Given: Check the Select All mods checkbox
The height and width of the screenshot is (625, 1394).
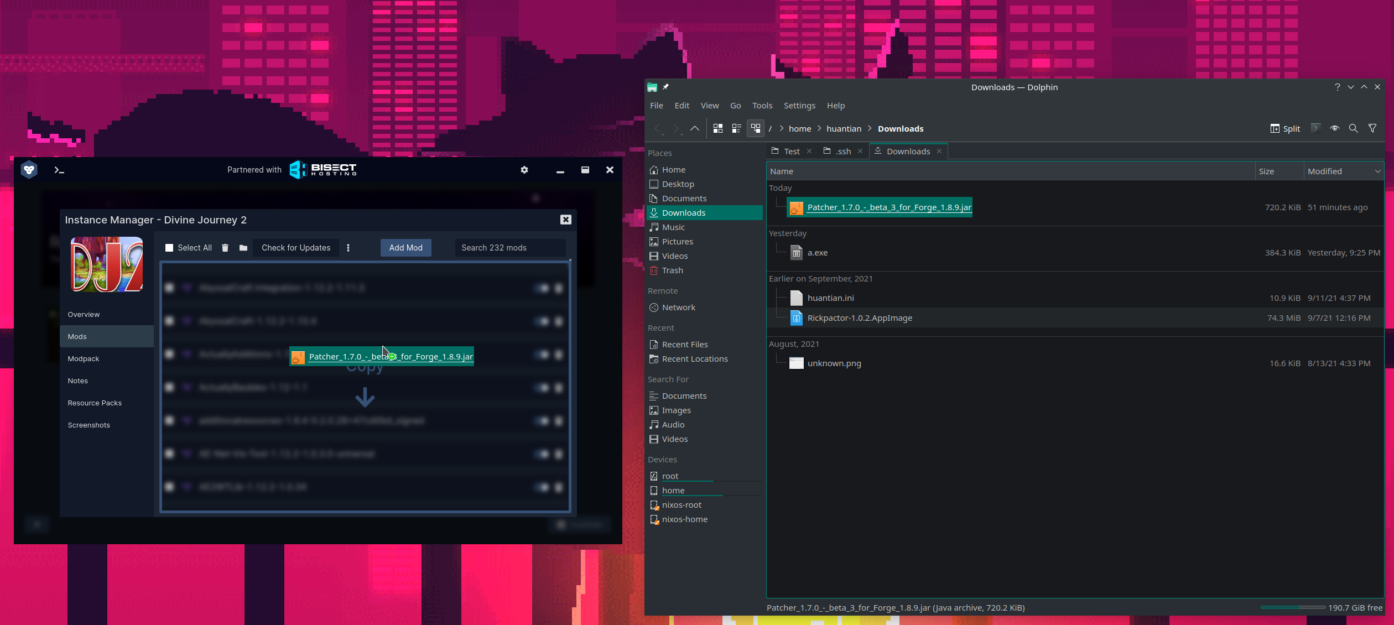Looking at the screenshot, I should [169, 248].
